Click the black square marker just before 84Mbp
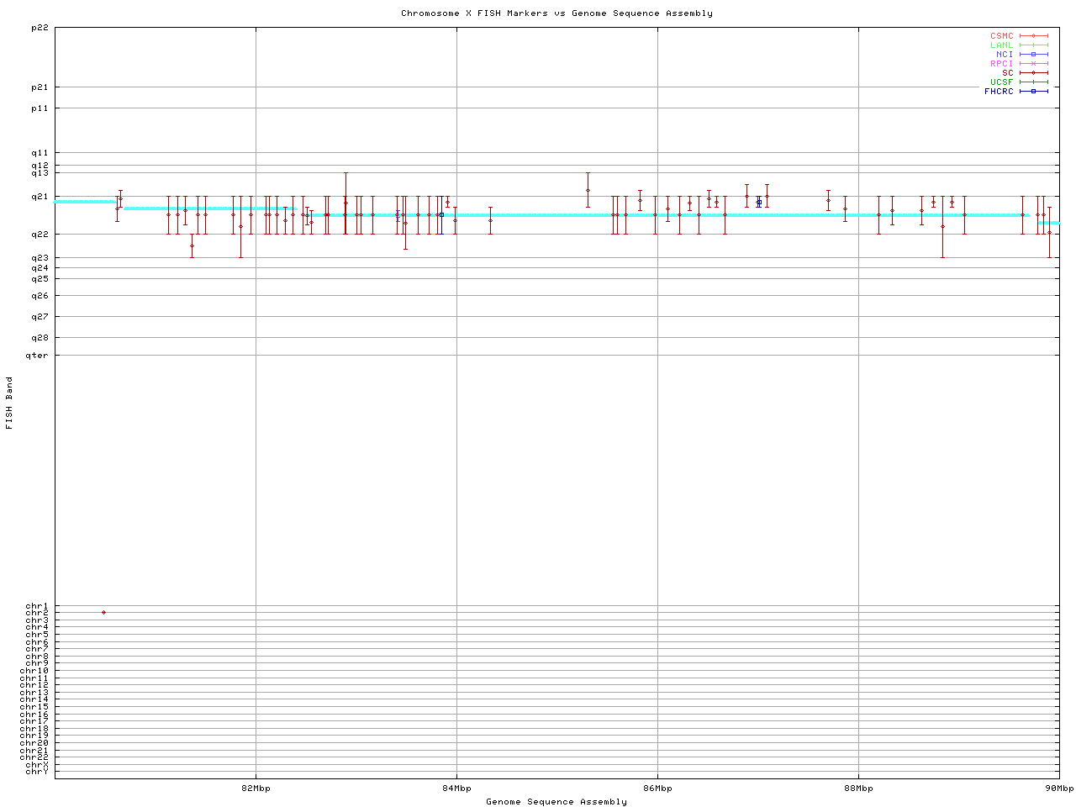This screenshot has width=1076, height=807. (x=441, y=214)
